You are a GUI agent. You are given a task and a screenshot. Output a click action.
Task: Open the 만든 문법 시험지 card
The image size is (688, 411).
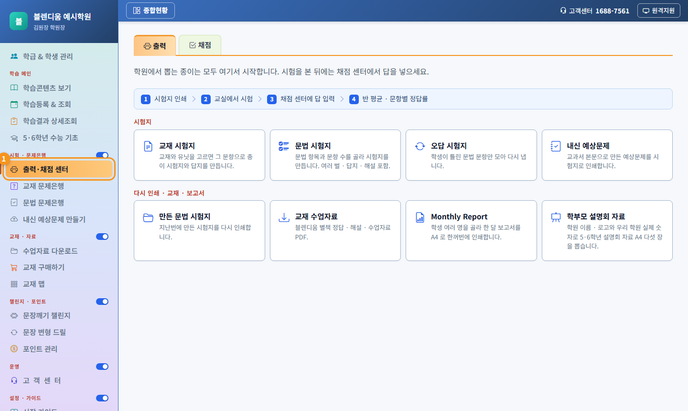[199, 230]
